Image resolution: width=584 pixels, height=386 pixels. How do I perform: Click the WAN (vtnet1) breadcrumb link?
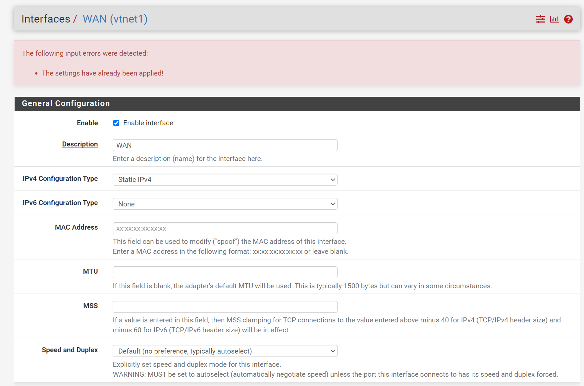click(x=115, y=19)
